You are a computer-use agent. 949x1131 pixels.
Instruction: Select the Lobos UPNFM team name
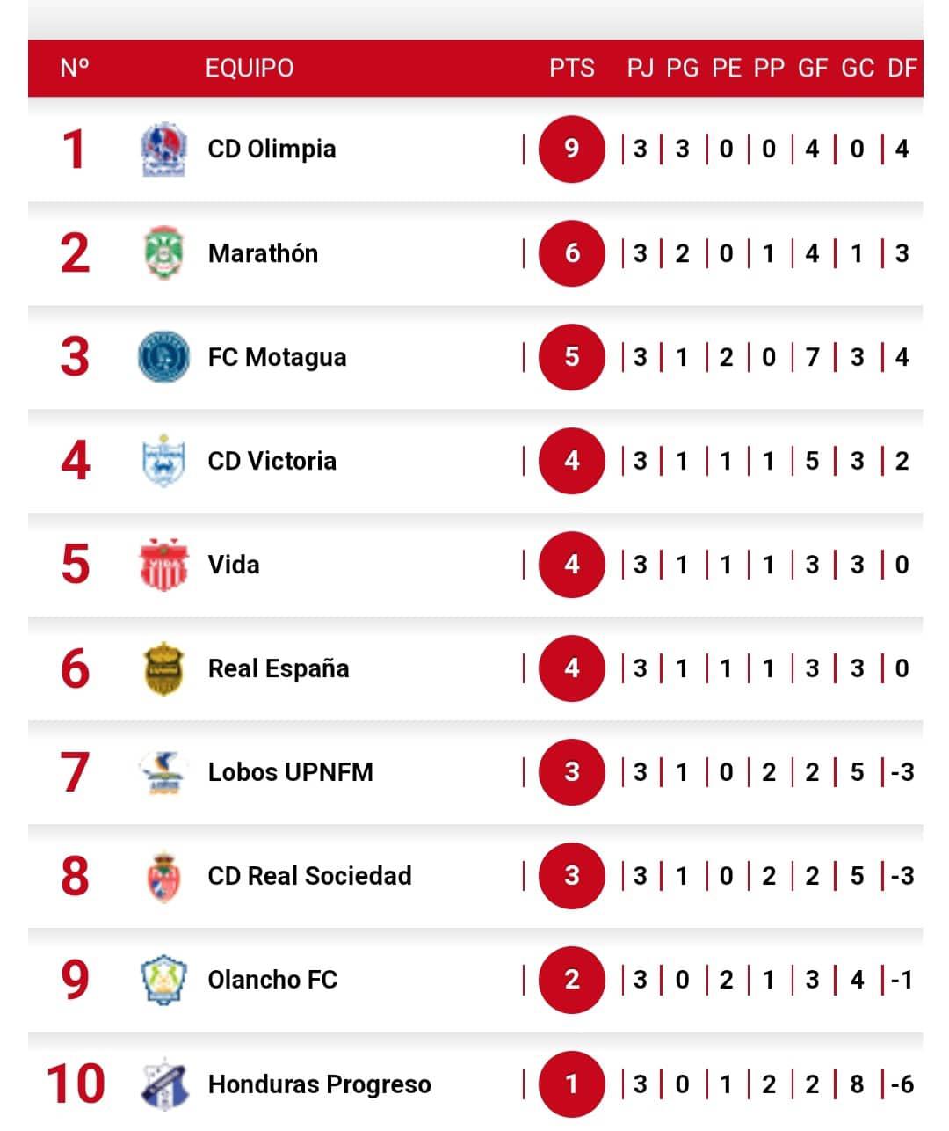point(290,772)
